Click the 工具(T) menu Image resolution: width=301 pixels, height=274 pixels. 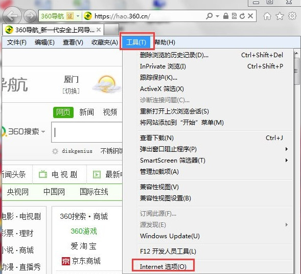click(136, 42)
